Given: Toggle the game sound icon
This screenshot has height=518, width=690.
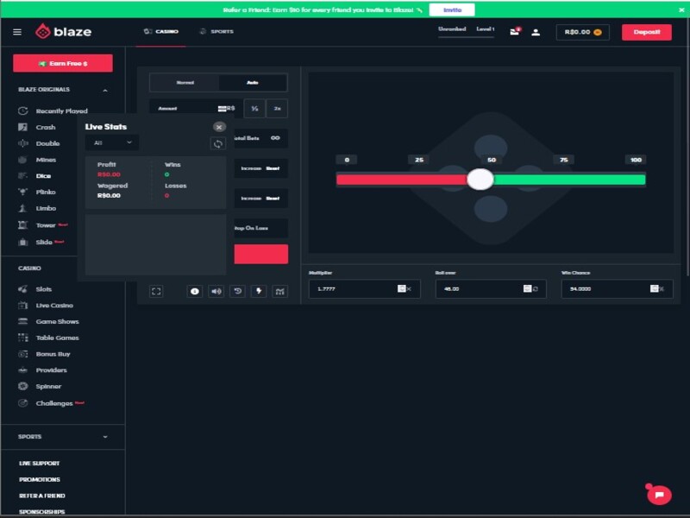Looking at the screenshot, I should [x=216, y=291].
